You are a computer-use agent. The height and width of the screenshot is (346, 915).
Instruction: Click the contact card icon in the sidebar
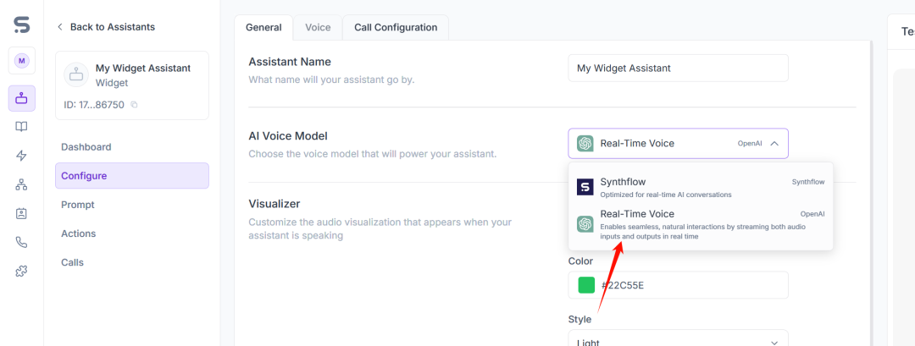pos(21,213)
